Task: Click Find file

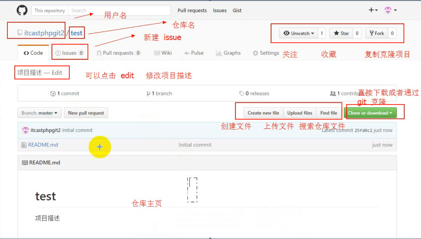Action: (x=329, y=113)
